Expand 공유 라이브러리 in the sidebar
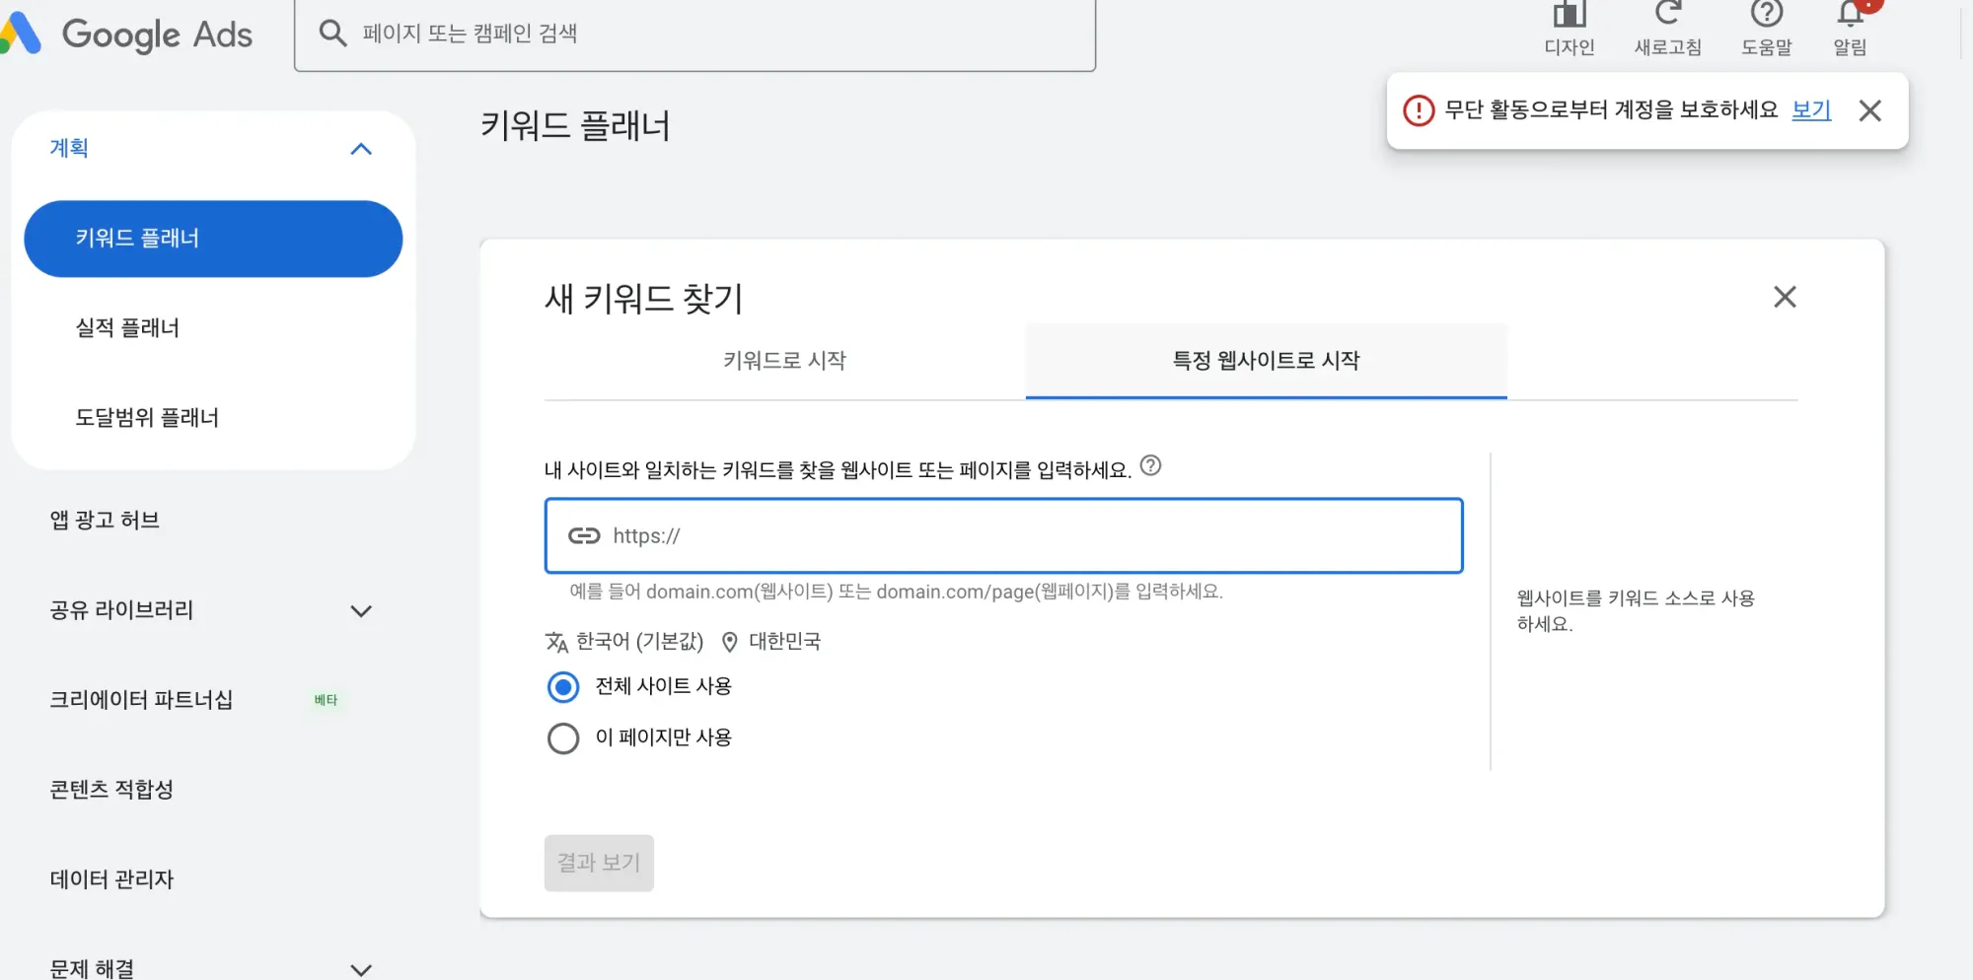 361,611
